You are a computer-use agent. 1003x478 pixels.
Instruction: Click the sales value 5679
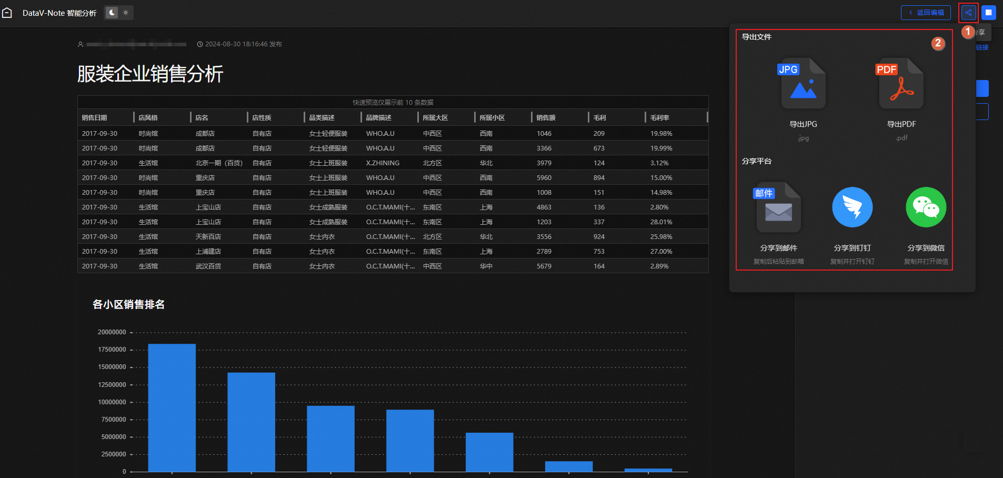point(544,266)
